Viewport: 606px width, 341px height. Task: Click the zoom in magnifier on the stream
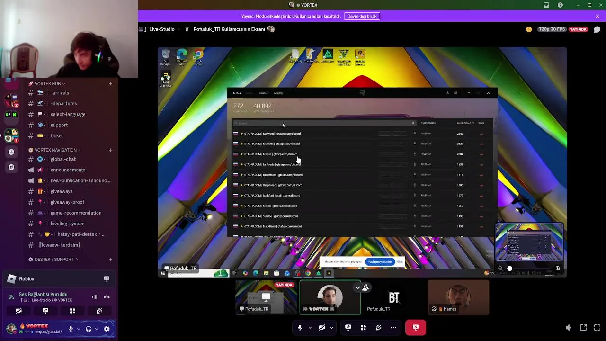click(558, 269)
